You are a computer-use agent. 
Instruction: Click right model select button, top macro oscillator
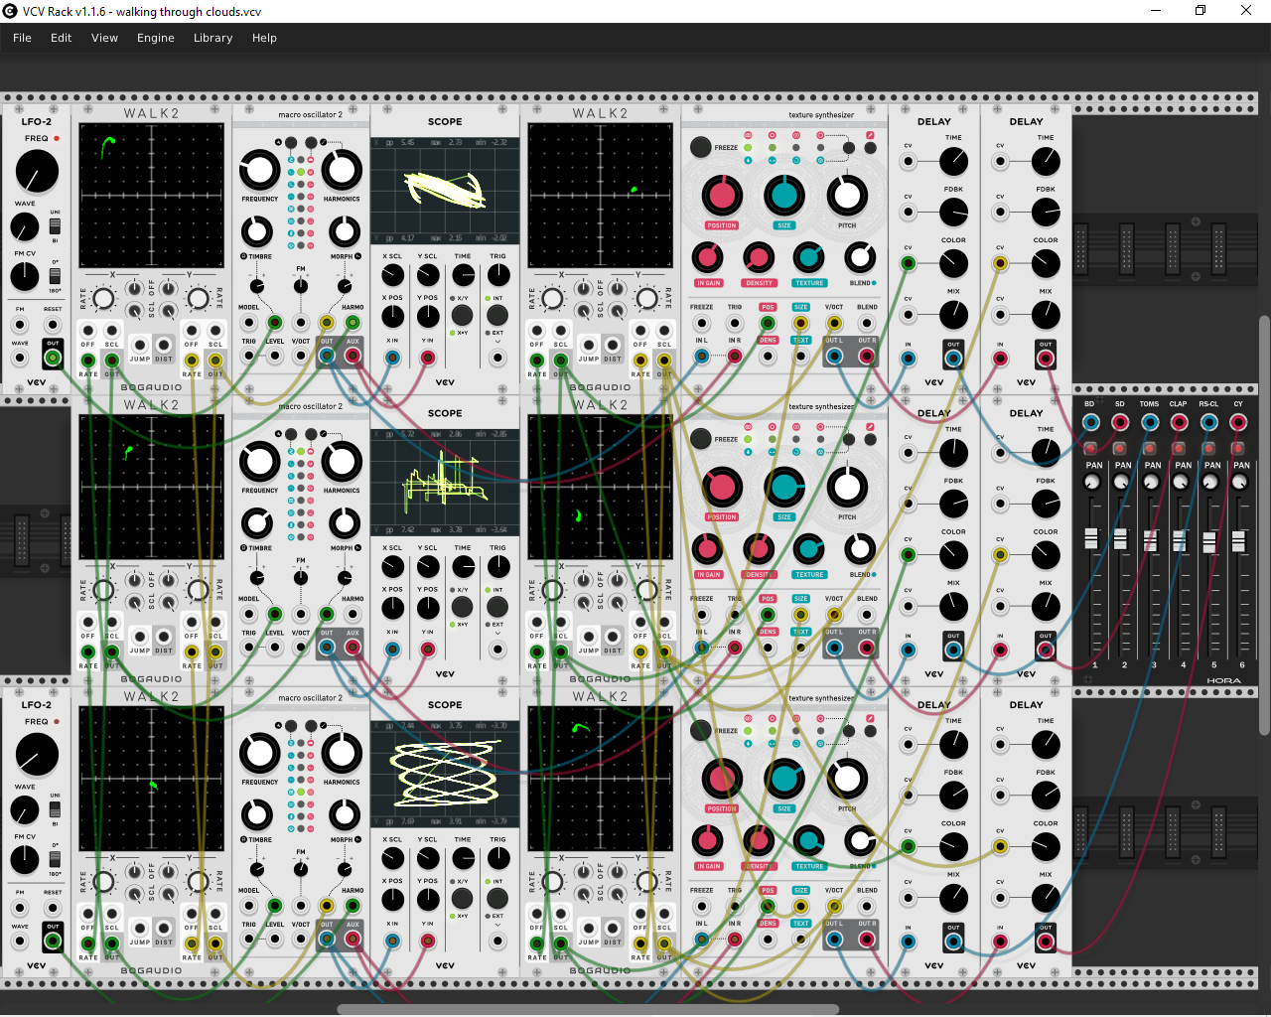click(311, 143)
